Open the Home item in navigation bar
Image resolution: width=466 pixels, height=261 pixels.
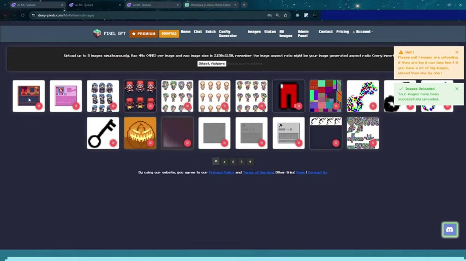(x=186, y=32)
